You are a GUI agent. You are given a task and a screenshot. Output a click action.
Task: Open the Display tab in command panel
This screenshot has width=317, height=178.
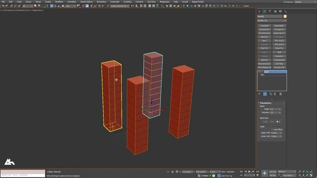(280, 11)
